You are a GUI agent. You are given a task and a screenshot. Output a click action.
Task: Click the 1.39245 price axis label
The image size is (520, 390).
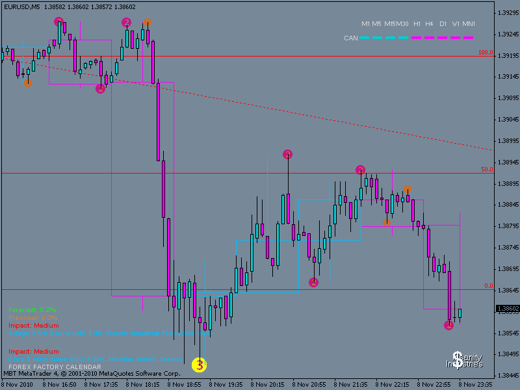pos(508,34)
